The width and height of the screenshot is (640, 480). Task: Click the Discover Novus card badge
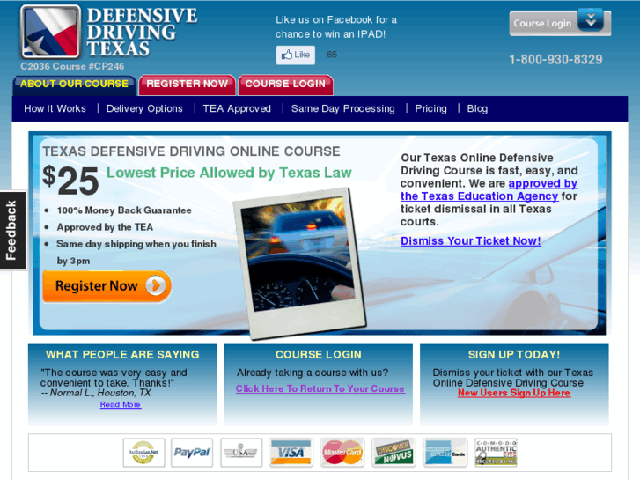pyautogui.click(x=394, y=452)
